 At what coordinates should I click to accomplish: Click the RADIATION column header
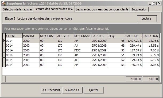pos(151,36)
